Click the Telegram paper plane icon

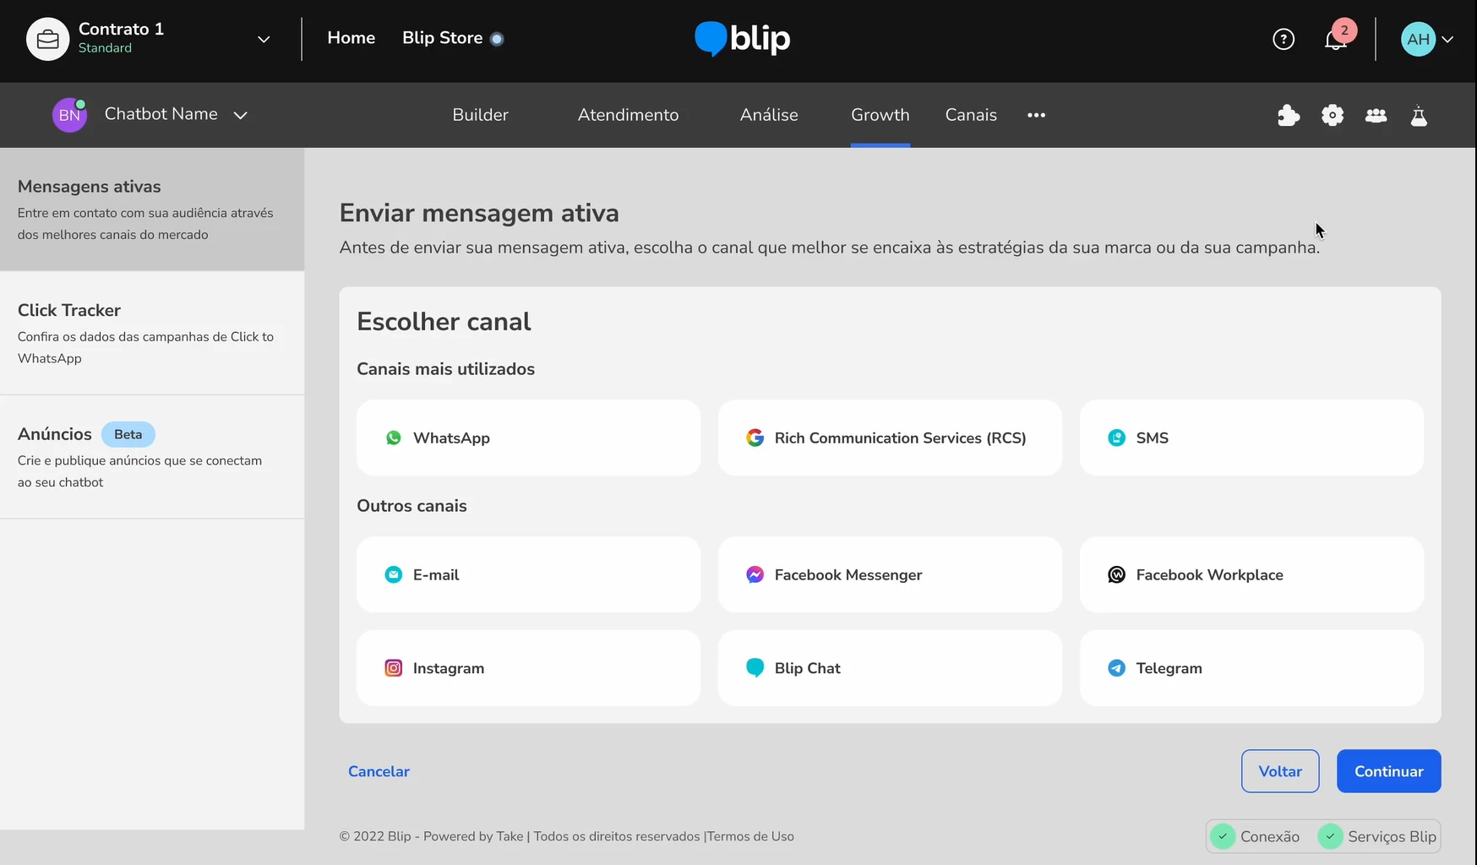[1116, 668]
